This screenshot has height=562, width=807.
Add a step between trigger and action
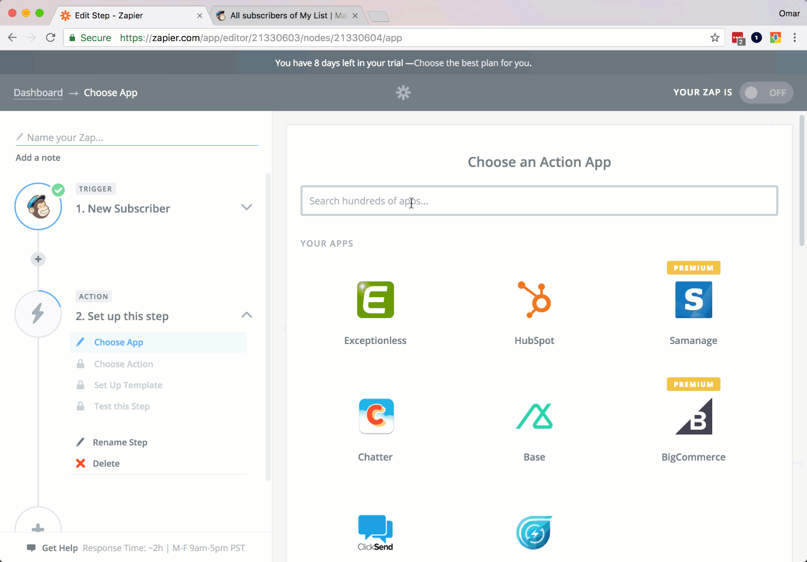(x=38, y=259)
